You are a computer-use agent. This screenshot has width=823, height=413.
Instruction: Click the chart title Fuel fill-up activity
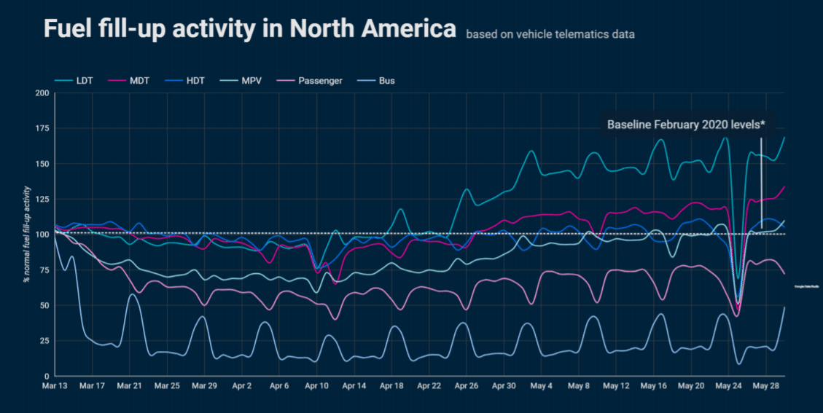(250, 28)
